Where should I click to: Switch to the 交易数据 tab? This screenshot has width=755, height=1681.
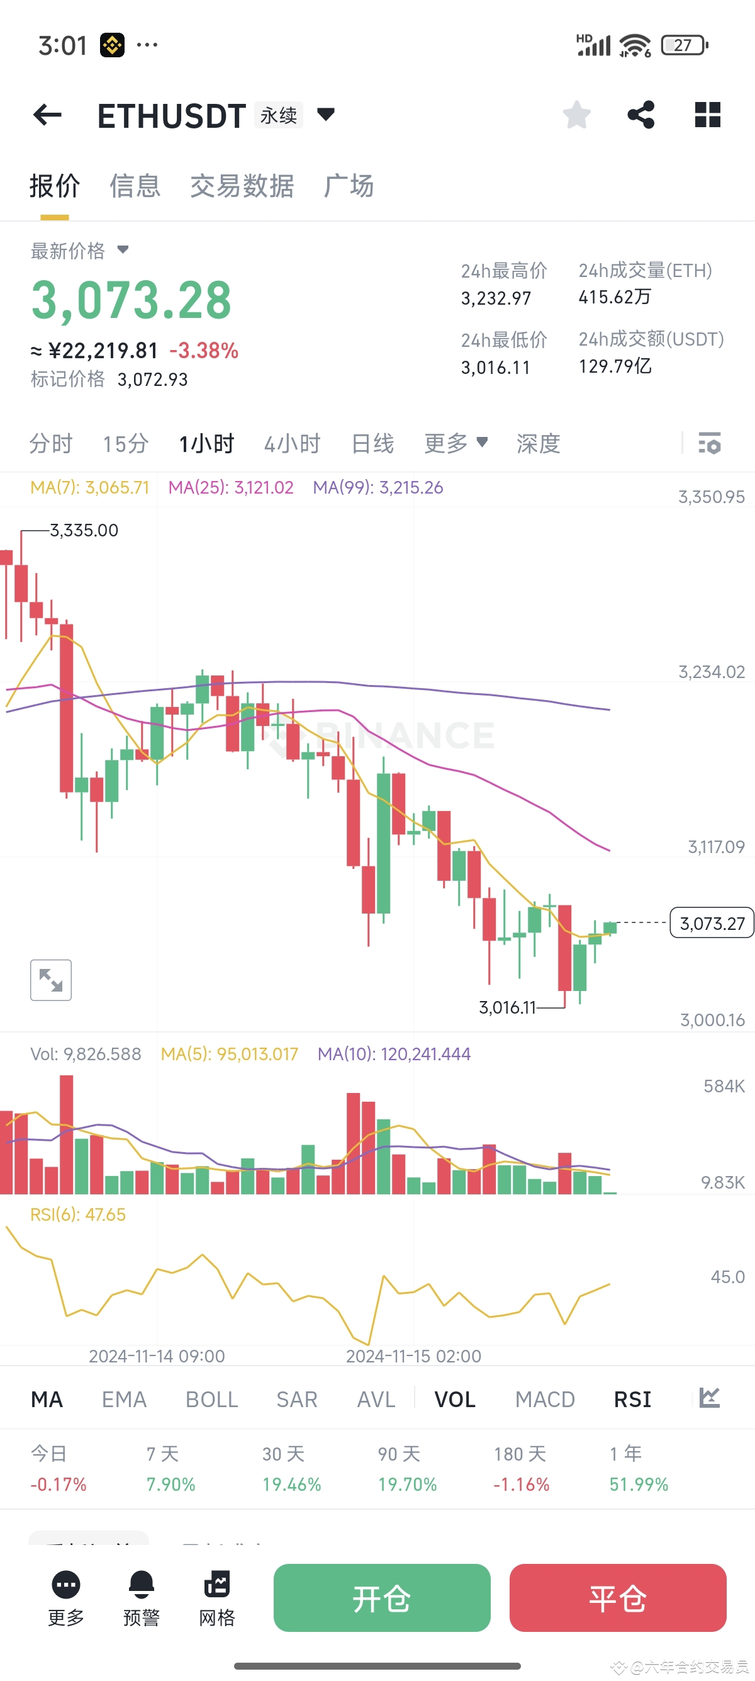click(241, 186)
